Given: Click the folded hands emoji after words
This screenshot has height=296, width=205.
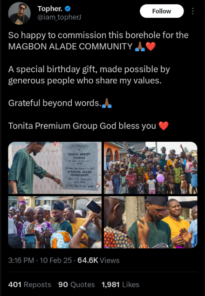Looking at the screenshot, I should (x=107, y=103).
